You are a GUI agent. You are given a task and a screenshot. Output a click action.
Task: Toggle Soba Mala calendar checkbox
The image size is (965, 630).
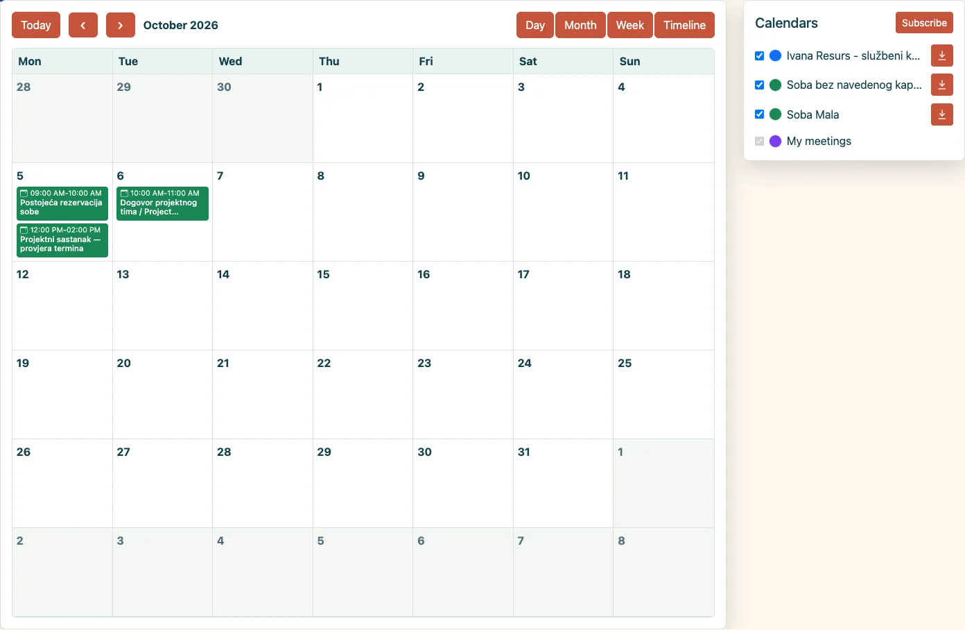(x=759, y=114)
